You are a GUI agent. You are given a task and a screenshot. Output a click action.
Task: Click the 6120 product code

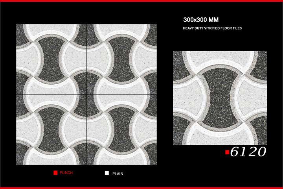[x=248, y=152]
